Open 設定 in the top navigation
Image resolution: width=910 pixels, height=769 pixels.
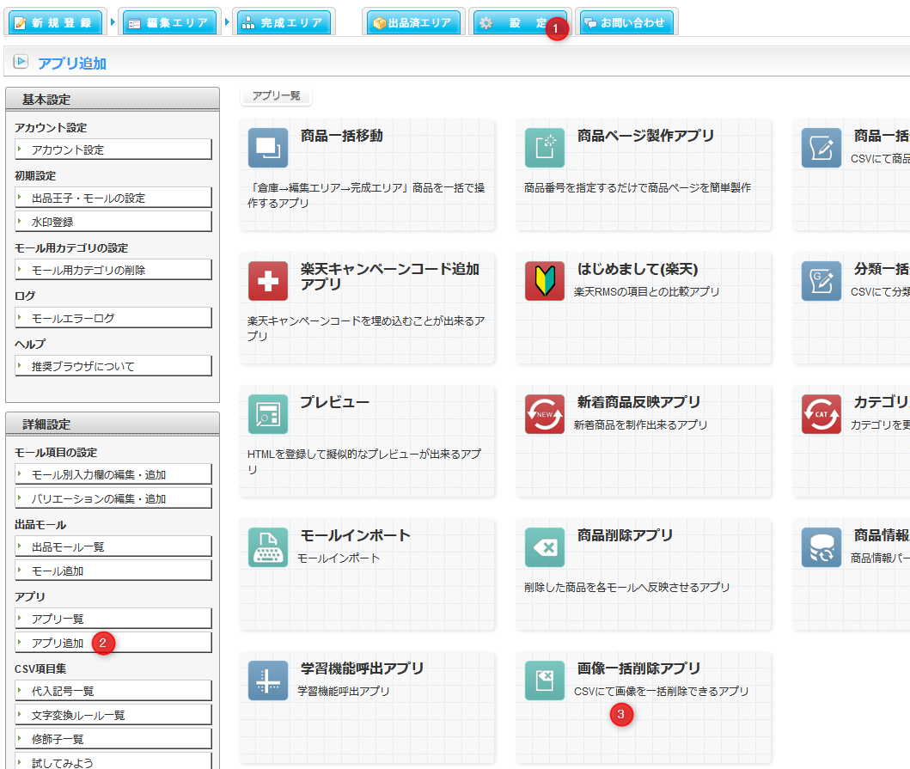520,22
